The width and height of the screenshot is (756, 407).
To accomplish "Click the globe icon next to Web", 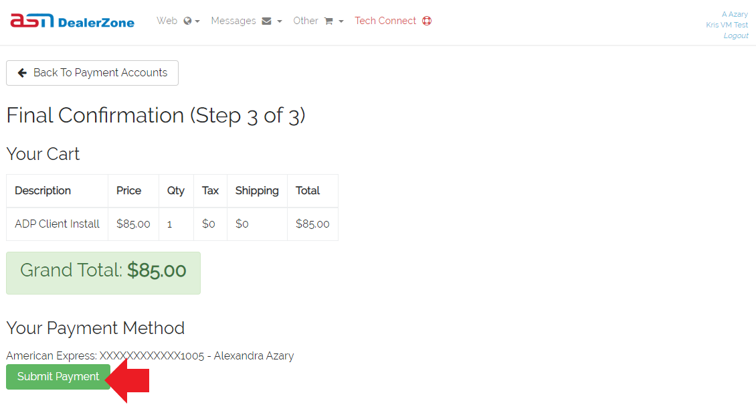I will (x=187, y=21).
